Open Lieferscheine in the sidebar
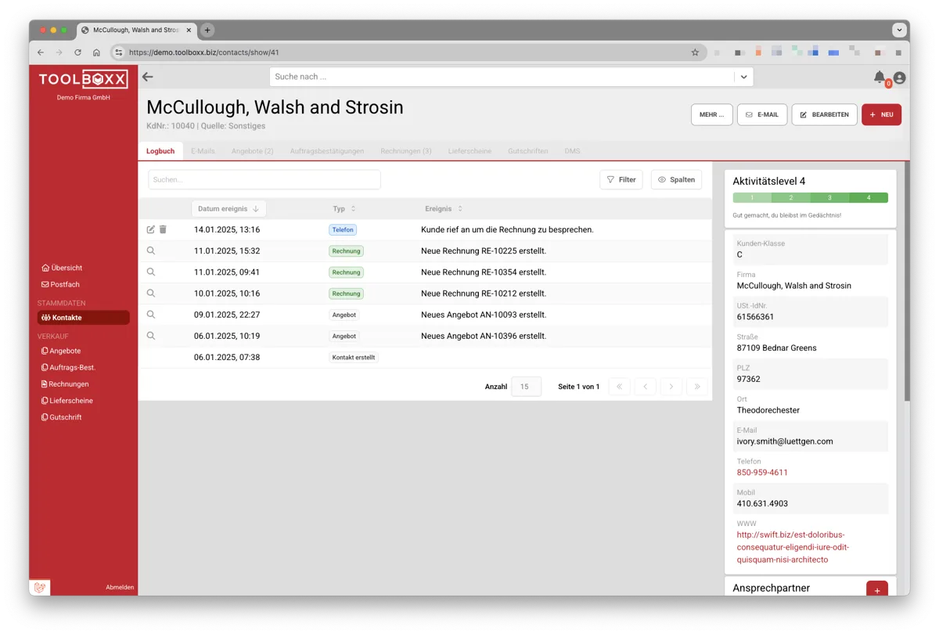Image resolution: width=939 pixels, height=634 pixels. (x=67, y=400)
